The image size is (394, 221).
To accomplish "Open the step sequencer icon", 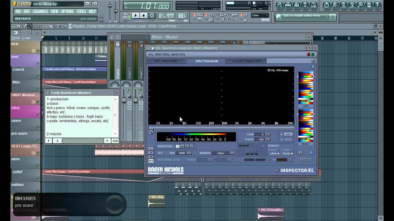I will pos(288,5).
